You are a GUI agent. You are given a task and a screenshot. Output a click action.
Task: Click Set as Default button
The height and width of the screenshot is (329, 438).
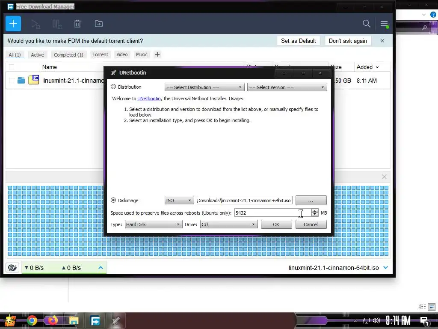(298, 41)
